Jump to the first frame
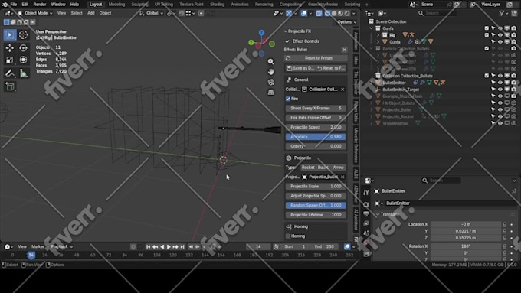Screen dimensions: 521x293 tap(149, 246)
